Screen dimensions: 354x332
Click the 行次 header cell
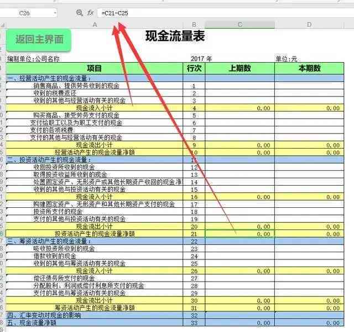(x=194, y=68)
